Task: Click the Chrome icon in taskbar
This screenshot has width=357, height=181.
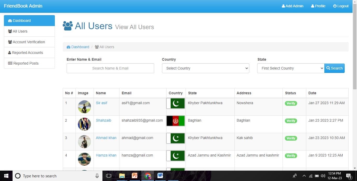Action: pyautogui.click(x=148, y=176)
